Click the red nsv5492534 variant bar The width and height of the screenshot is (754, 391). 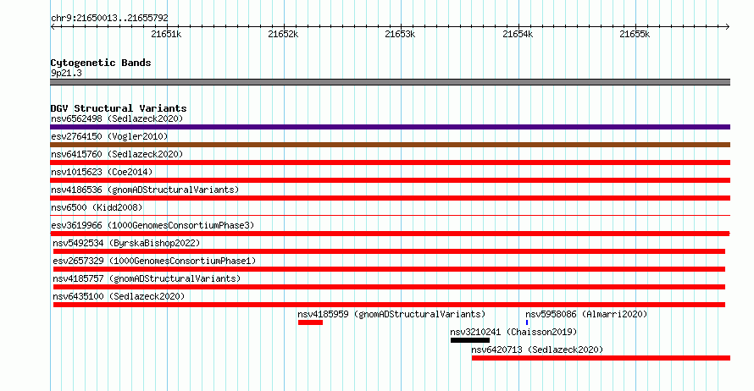click(x=389, y=251)
